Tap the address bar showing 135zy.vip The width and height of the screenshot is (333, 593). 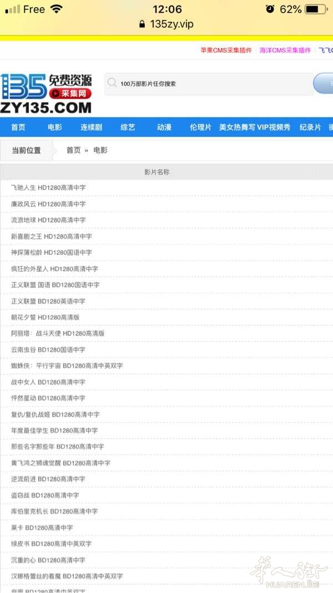pyautogui.click(x=167, y=24)
